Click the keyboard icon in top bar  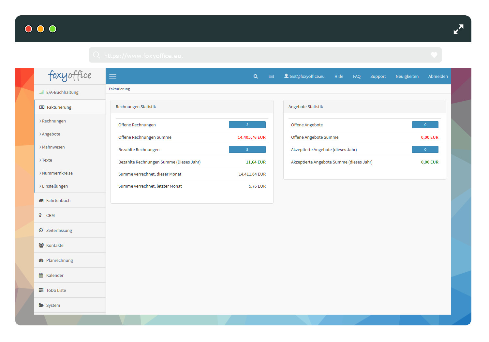coord(271,76)
